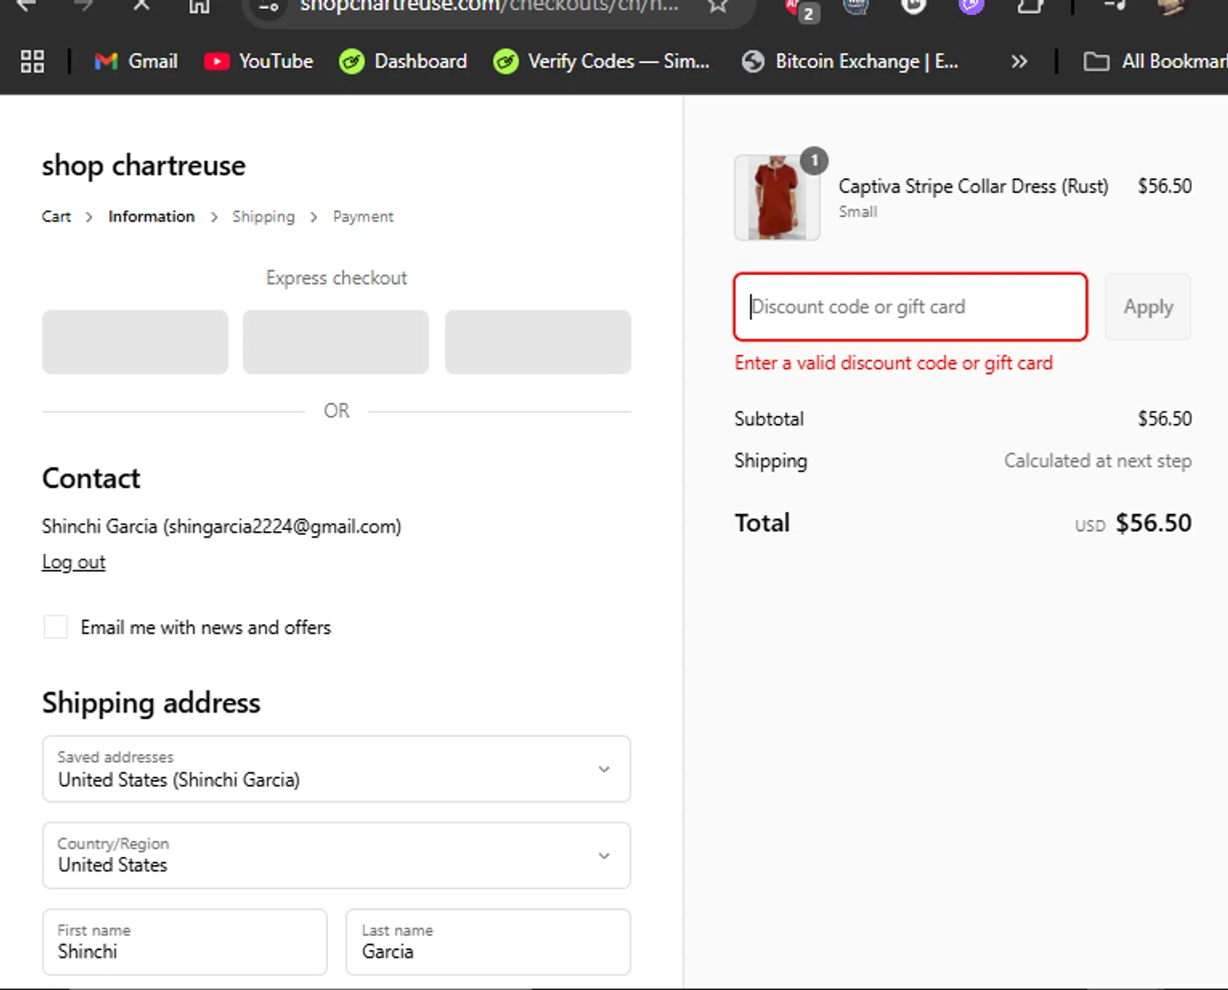
Task: Open the shop chartreuse store title
Action: click(x=144, y=166)
